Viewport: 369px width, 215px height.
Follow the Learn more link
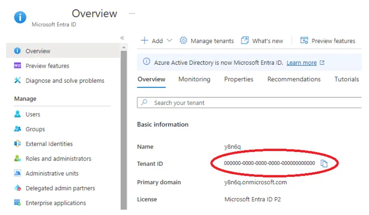pyautogui.click(x=302, y=63)
